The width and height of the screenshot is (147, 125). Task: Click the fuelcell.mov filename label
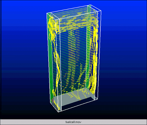pos(73,122)
